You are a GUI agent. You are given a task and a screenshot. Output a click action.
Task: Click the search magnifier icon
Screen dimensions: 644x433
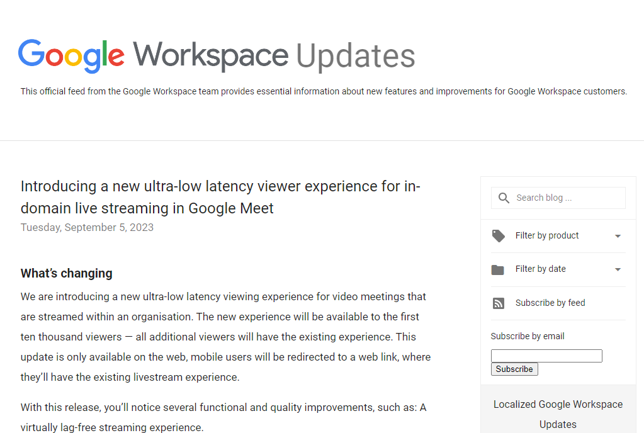pos(504,198)
